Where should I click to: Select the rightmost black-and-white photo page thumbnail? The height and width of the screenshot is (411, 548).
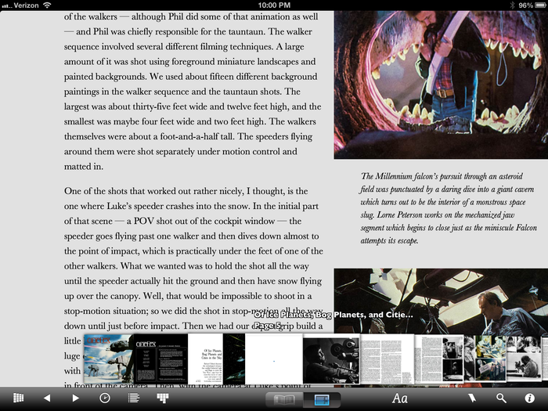tap(524, 359)
